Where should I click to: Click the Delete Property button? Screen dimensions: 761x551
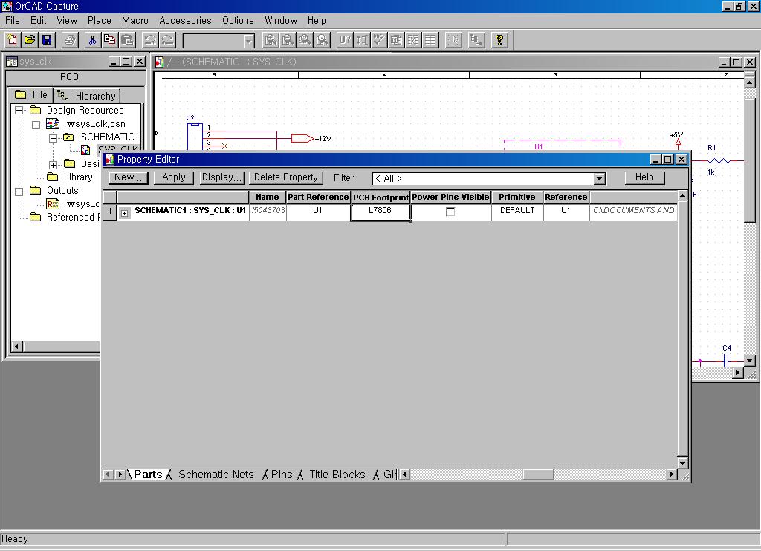(286, 177)
